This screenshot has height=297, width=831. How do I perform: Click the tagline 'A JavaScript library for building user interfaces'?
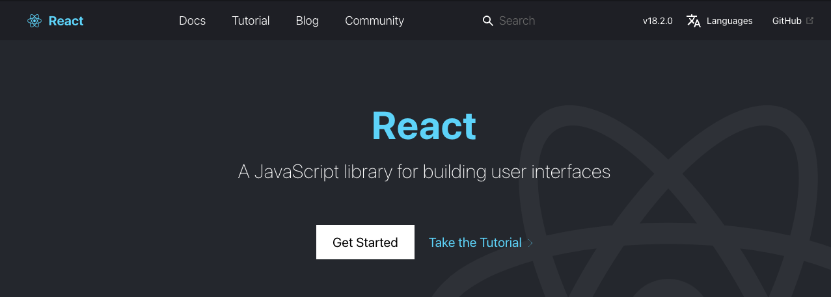pyautogui.click(x=424, y=172)
